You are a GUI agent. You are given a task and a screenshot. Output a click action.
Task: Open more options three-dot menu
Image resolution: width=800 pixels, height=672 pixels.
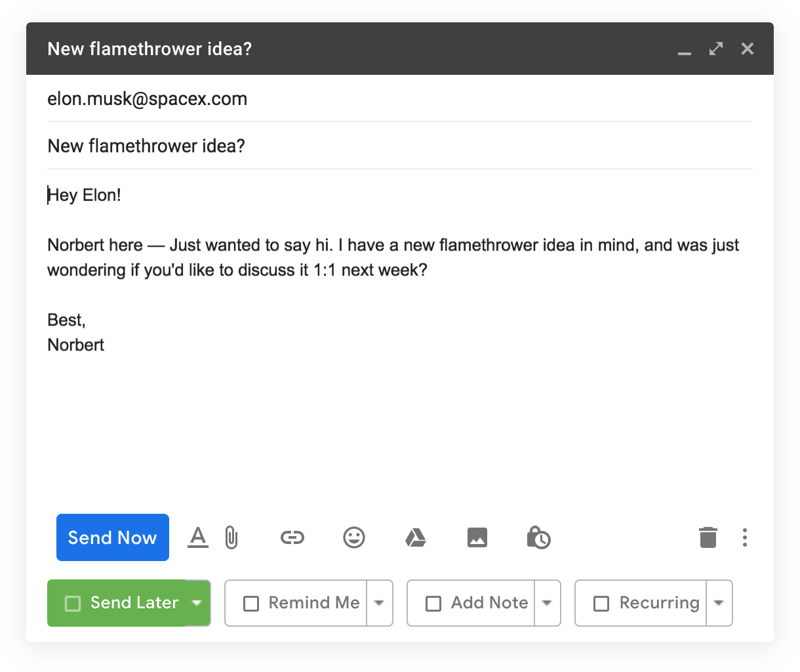tap(744, 537)
